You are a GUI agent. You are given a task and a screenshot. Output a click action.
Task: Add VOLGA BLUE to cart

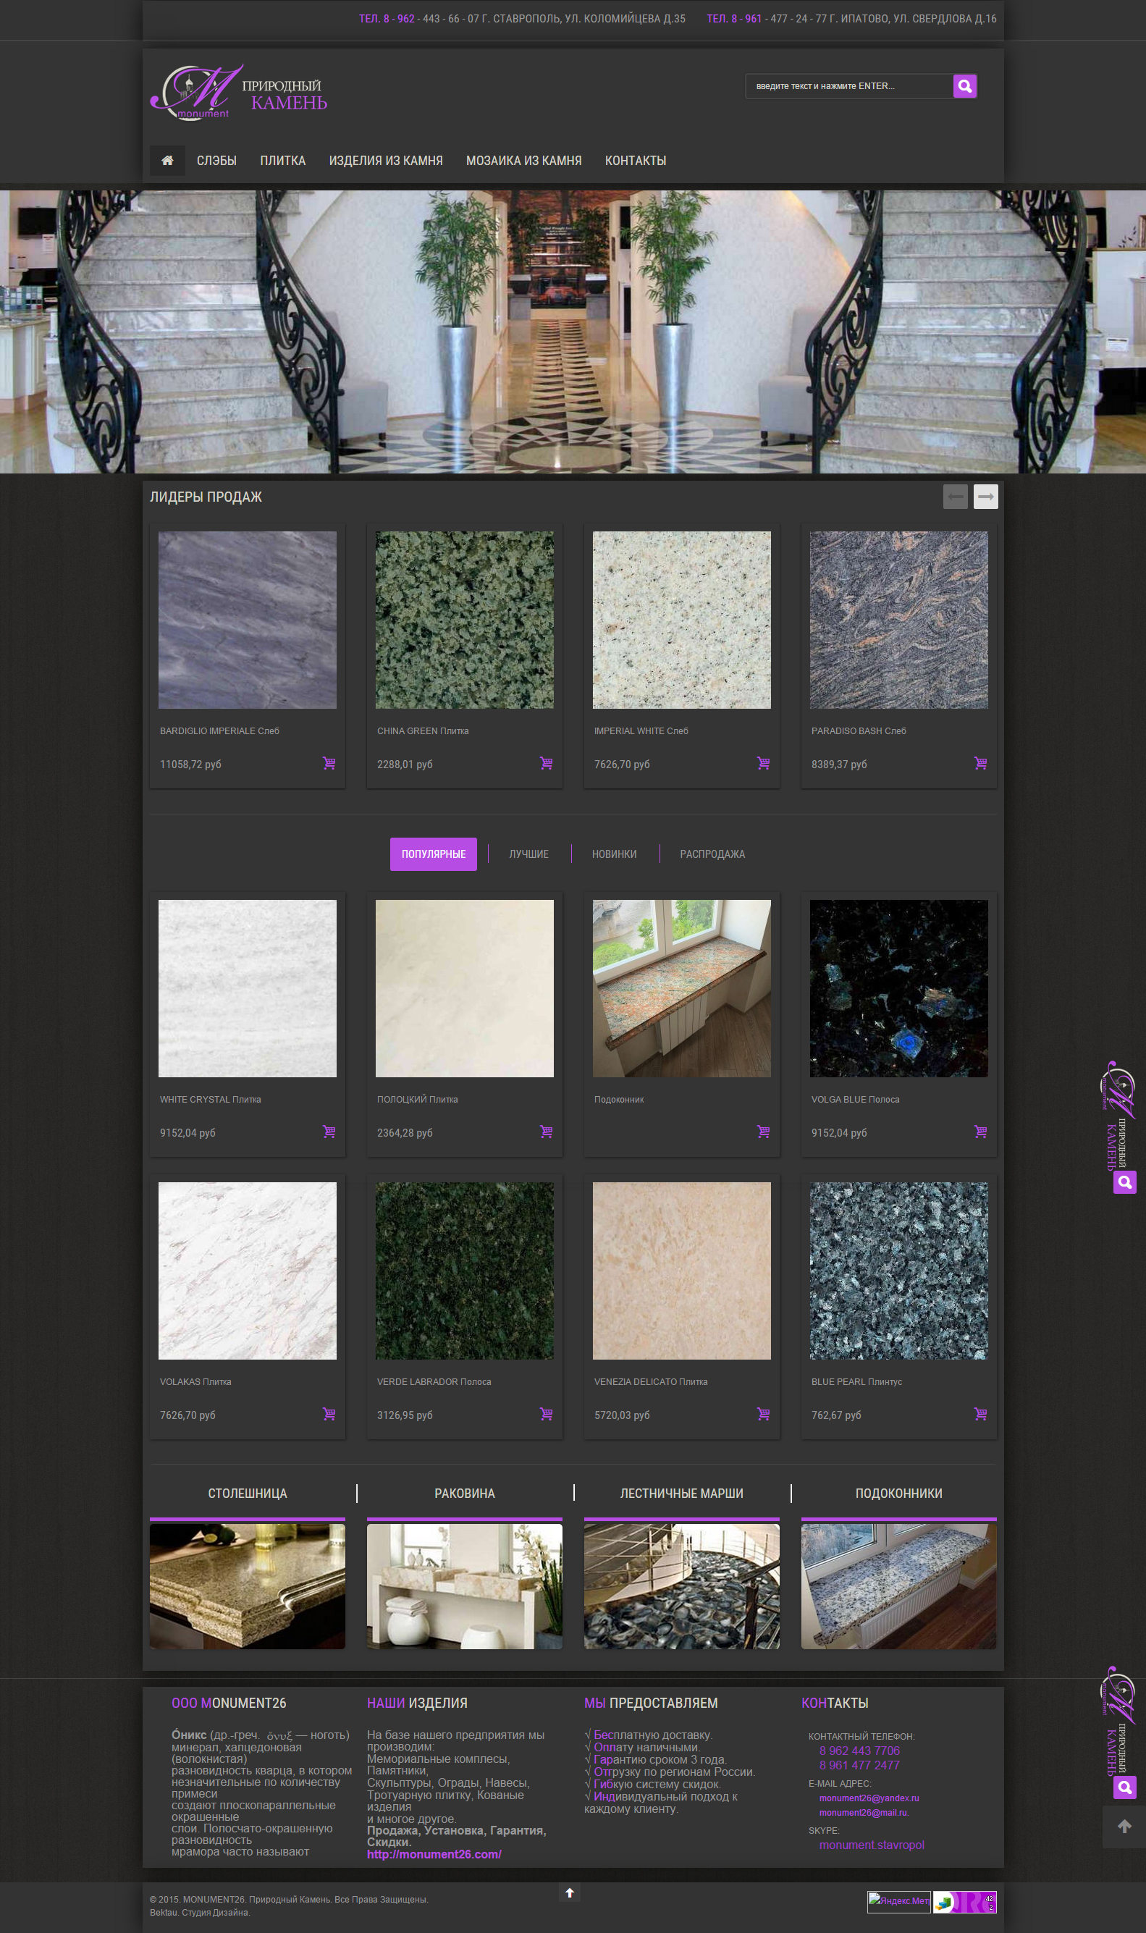pos(980,1132)
